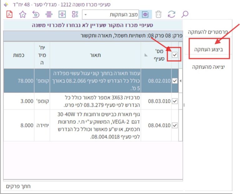This screenshot has height=194, width=240.
Task: Click the trash delete icon
Action: 159,14
